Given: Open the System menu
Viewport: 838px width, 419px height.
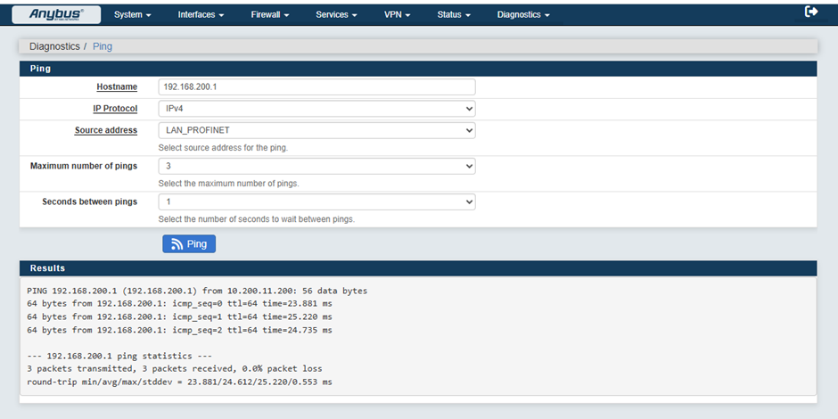Looking at the screenshot, I should [x=133, y=15].
